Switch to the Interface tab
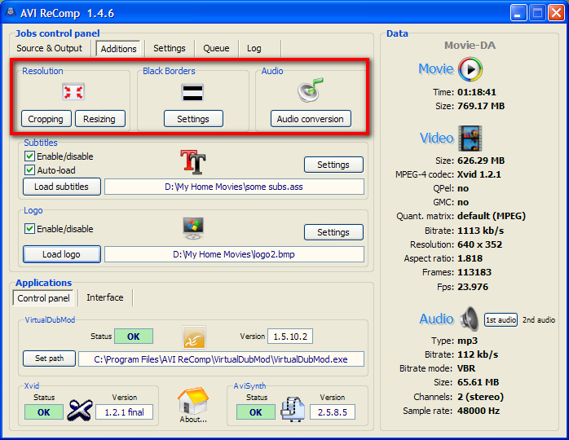Screen dimensions: 569x440 pos(105,297)
